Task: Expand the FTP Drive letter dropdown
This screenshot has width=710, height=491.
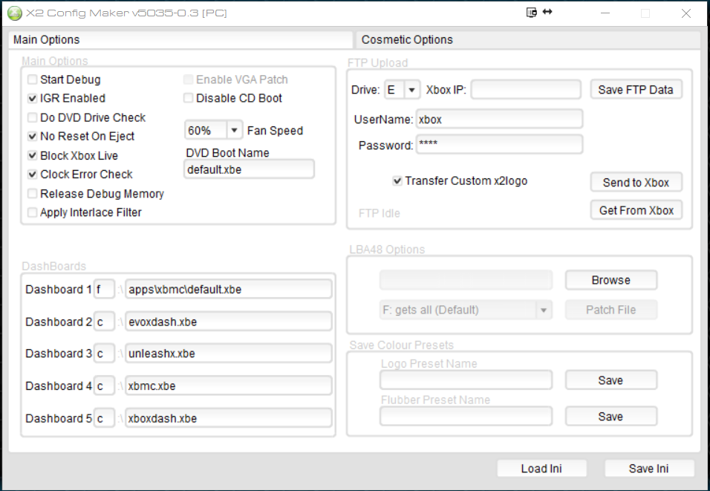Action: click(x=411, y=90)
